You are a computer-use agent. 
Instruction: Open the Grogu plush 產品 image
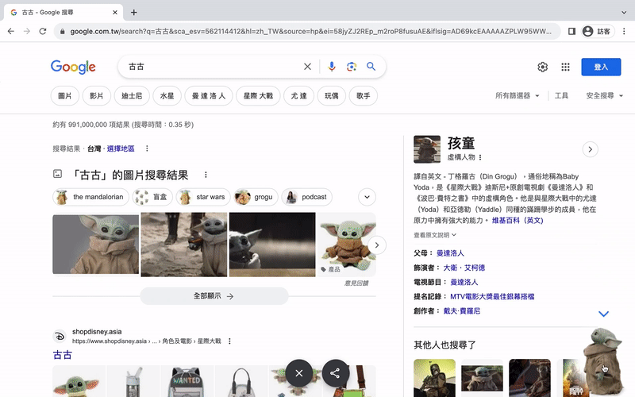[347, 245]
